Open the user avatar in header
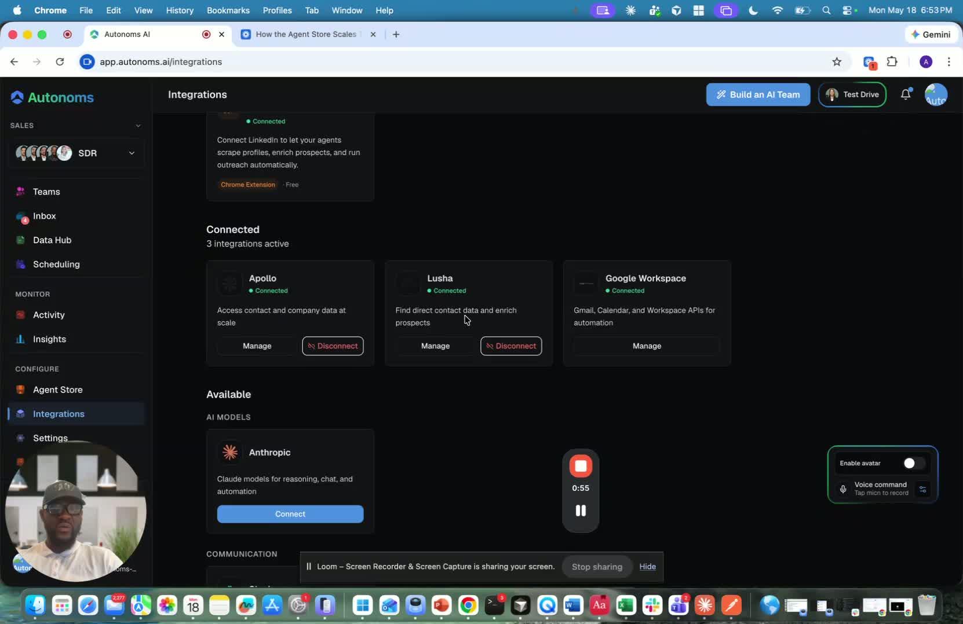This screenshot has height=624, width=963. coord(936,94)
